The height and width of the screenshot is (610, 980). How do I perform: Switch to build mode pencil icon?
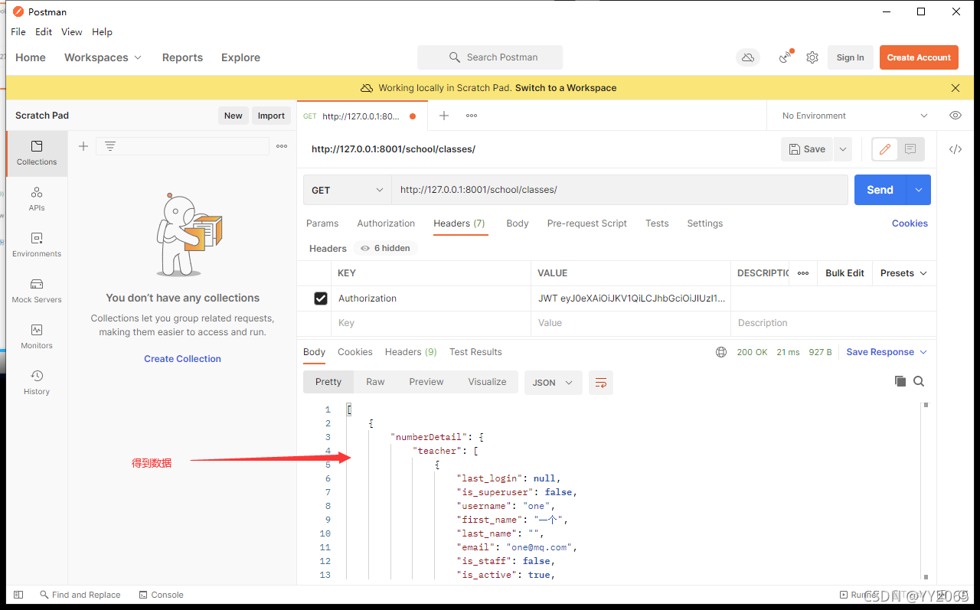click(885, 149)
